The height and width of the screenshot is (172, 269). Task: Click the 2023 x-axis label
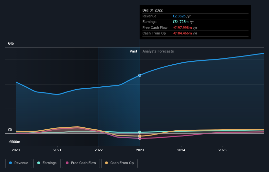tap(140, 150)
